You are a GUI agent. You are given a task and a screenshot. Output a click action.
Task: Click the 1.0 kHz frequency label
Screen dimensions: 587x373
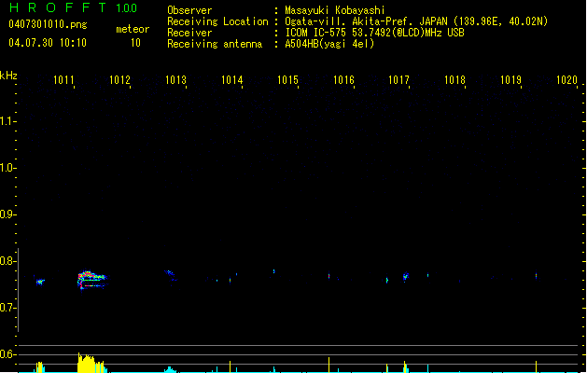[7, 168]
